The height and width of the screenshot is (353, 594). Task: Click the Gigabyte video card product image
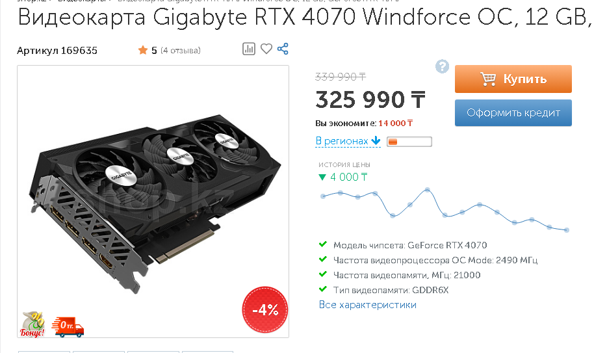153,202
